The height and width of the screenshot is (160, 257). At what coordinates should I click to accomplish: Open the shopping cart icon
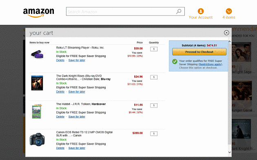tap(229, 11)
